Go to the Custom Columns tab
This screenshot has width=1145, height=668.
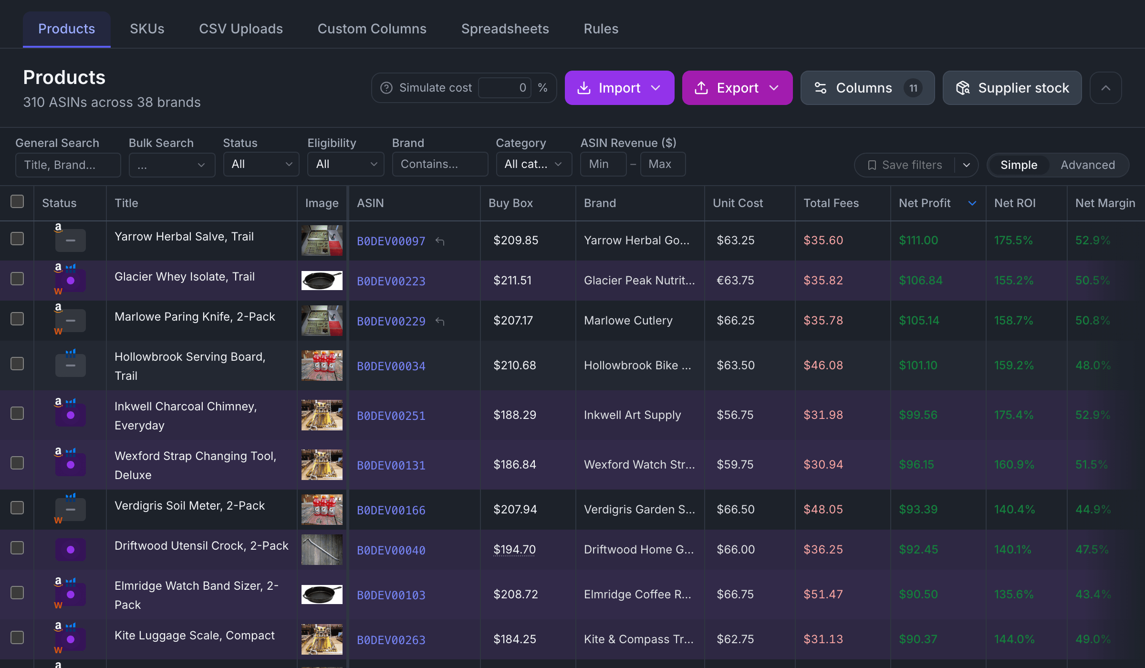pyautogui.click(x=372, y=29)
